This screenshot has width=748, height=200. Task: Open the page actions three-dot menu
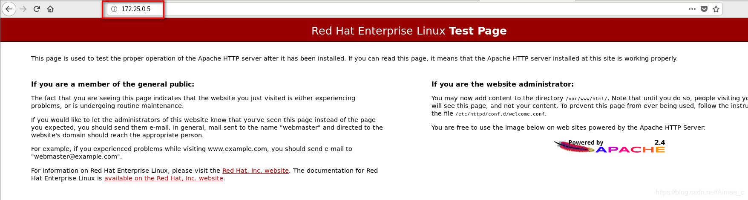pos(692,9)
